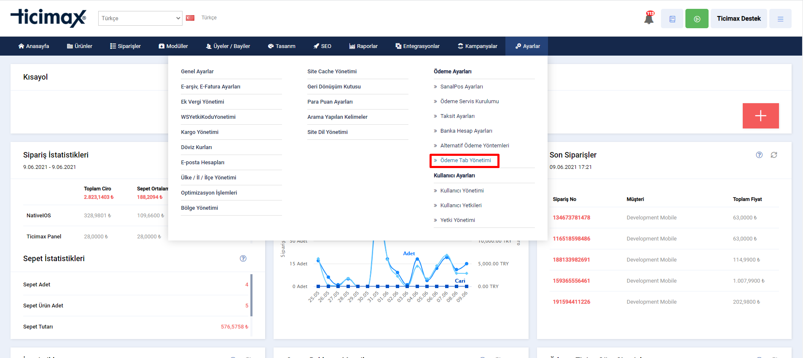The image size is (803, 358).
Task: Open the Türkçe language dropdown
Action: (140, 18)
